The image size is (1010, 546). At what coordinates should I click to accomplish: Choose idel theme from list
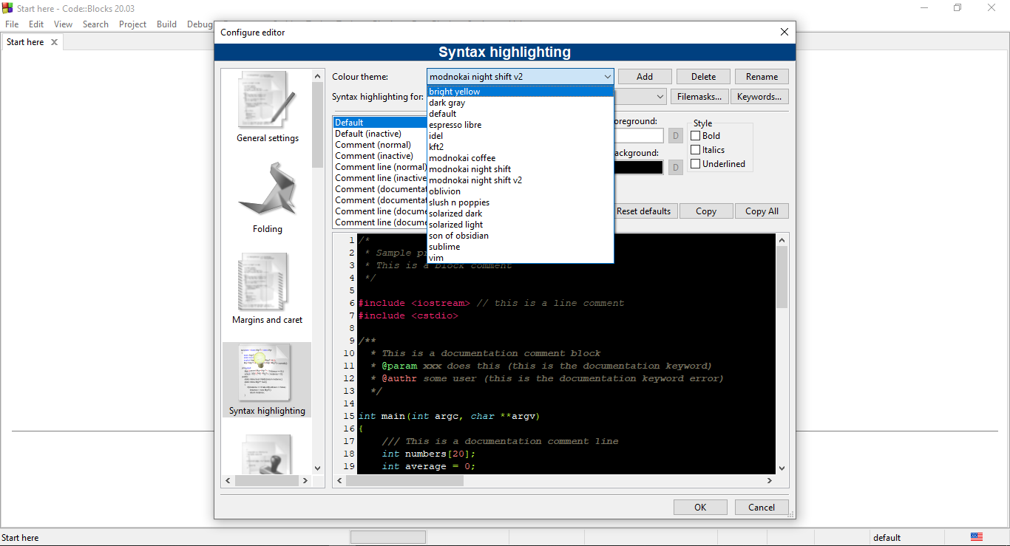(x=521, y=136)
